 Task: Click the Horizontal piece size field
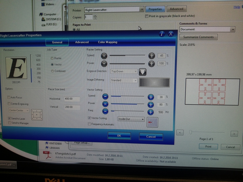tap(72, 99)
